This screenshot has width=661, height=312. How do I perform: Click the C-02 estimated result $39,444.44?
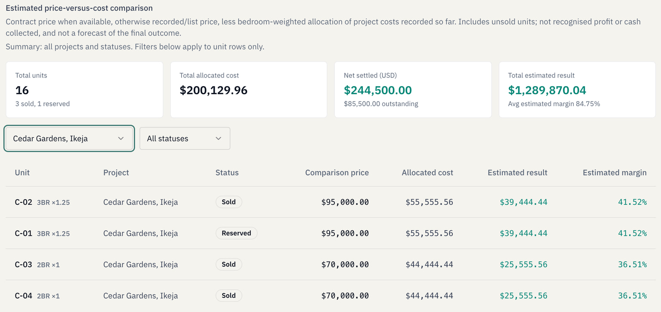pyautogui.click(x=524, y=202)
